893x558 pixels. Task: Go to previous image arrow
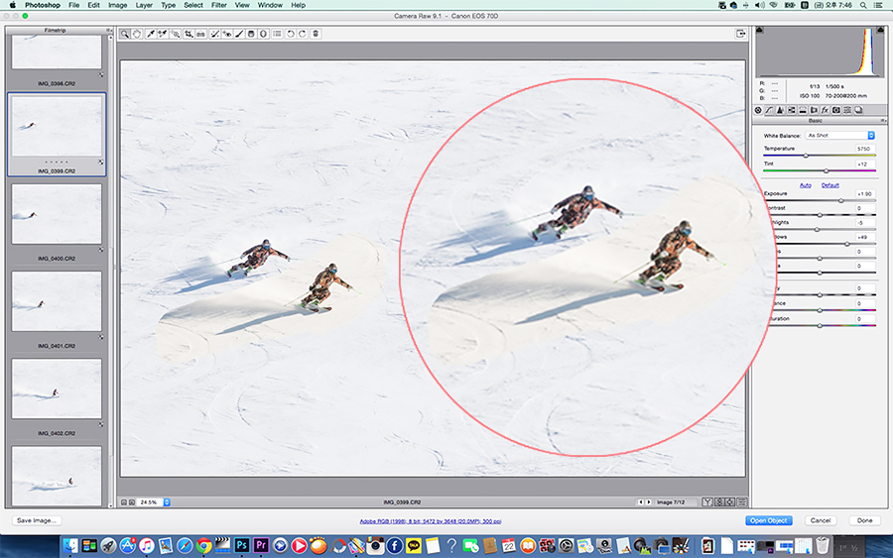pyautogui.click(x=640, y=502)
